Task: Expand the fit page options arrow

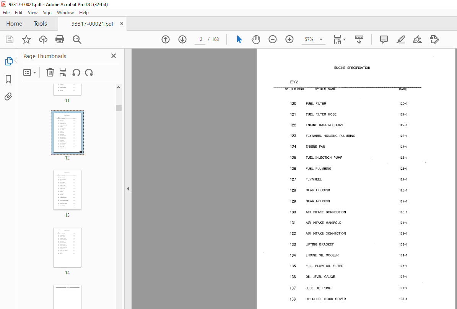Action: [x=345, y=39]
